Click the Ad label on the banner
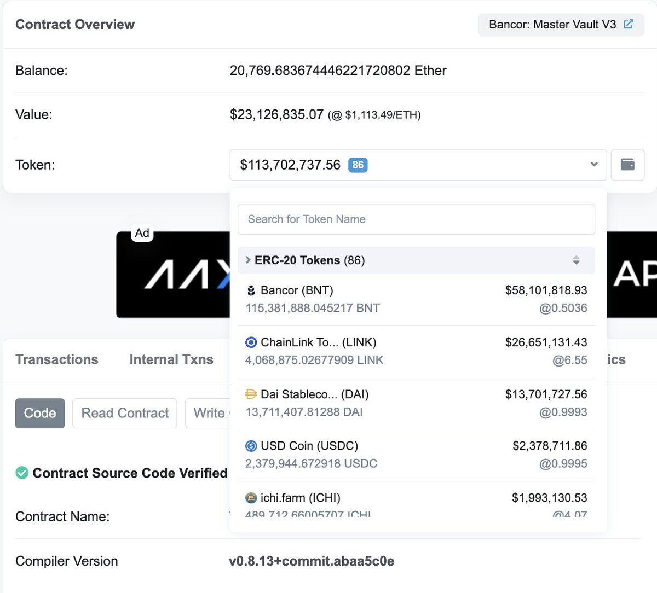This screenshot has width=657, height=593. [x=142, y=233]
